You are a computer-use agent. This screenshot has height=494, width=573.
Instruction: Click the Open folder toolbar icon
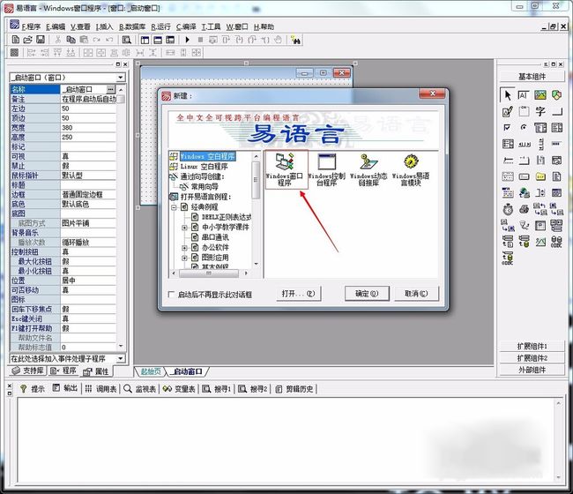pos(28,40)
